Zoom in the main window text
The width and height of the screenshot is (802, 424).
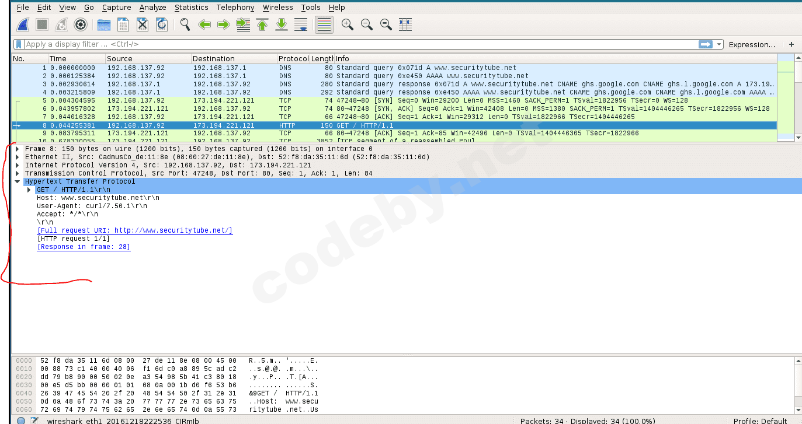(348, 24)
